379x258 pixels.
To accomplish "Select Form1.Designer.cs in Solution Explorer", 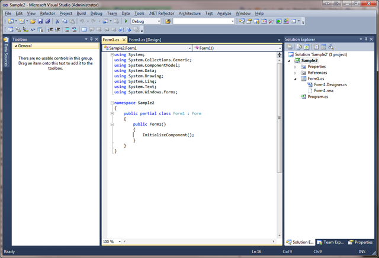I will (330, 85).
